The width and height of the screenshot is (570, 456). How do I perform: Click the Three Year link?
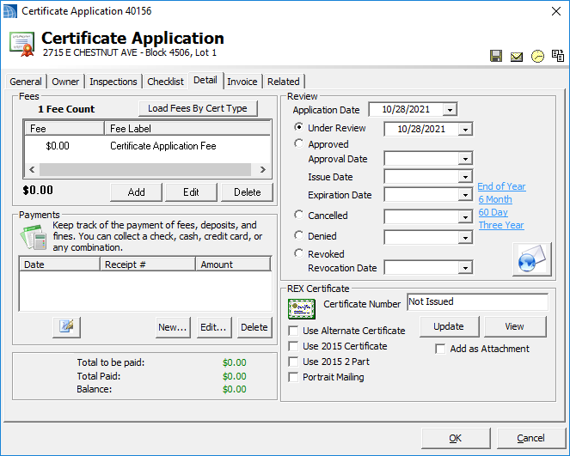coord(501,225)
